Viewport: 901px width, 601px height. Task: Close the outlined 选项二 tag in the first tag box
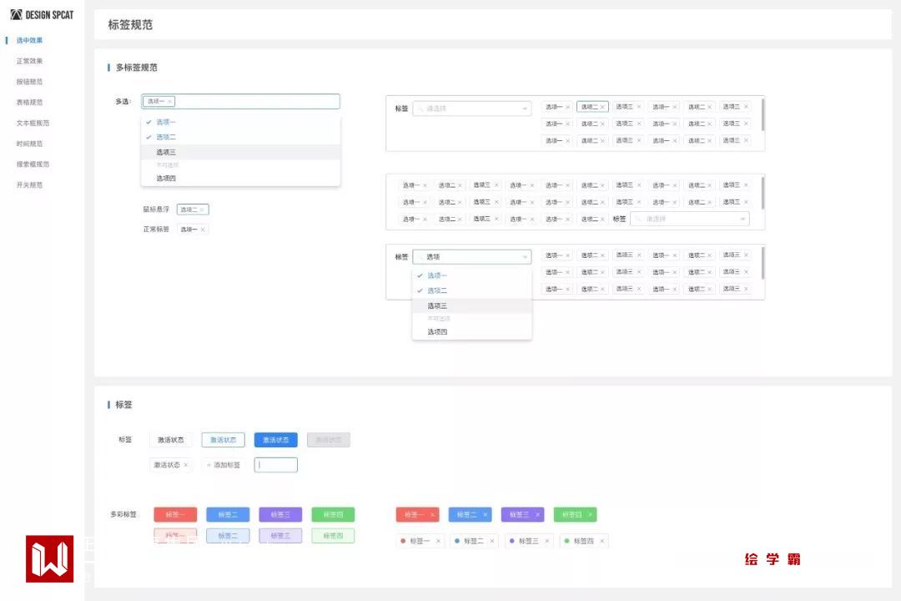602,107
